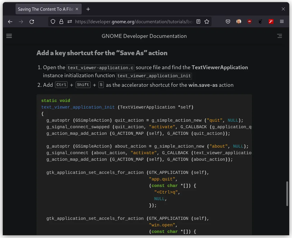Expand the page contents outline on right

pyautogui.click(x=279, y=36)
